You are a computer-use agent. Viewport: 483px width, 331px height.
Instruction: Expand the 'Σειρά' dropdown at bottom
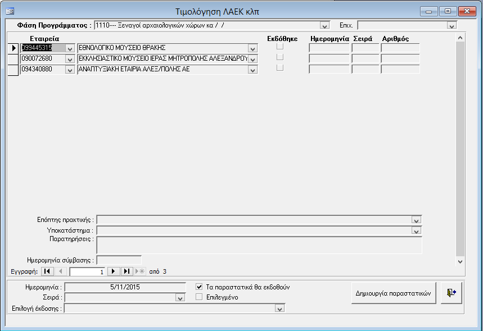pyautogui.click(x=180, y=298)
